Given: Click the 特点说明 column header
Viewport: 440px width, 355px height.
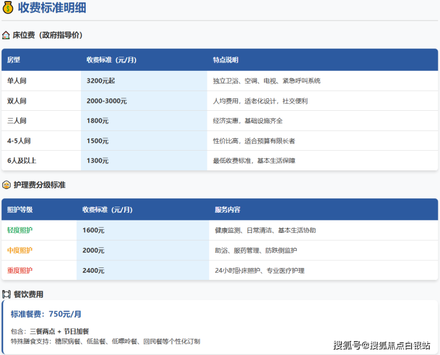Looking at the screenshot, I should tap(225, 60).
